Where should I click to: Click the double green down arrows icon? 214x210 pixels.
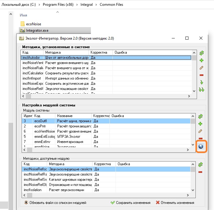201,90
